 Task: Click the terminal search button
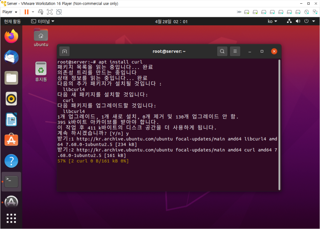tap(222, 51)
